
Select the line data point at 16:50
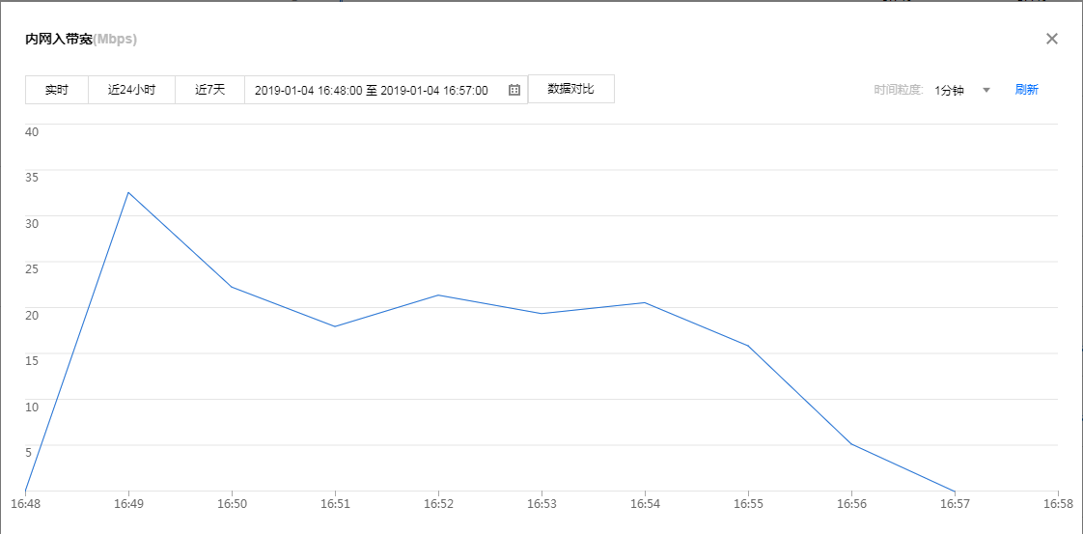[232, 287]
